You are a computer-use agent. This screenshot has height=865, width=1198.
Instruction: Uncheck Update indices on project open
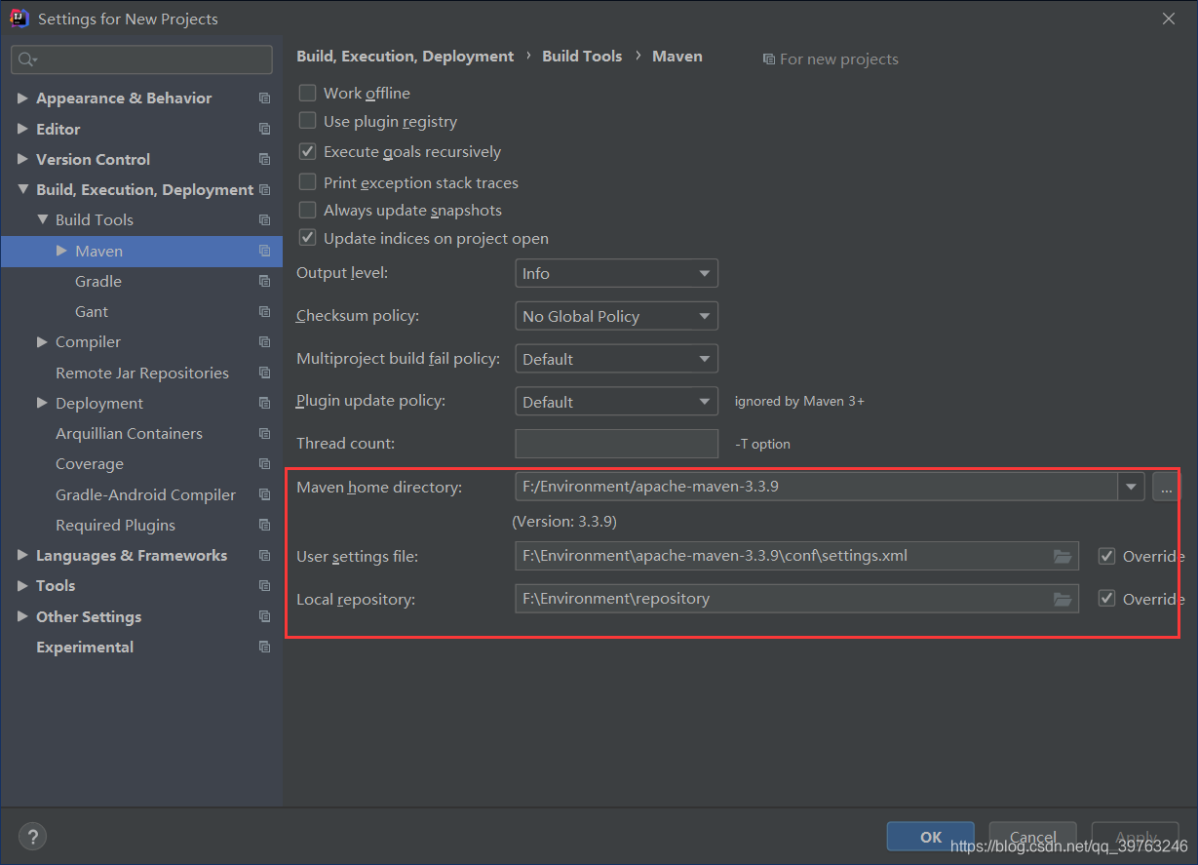point(307,238)
